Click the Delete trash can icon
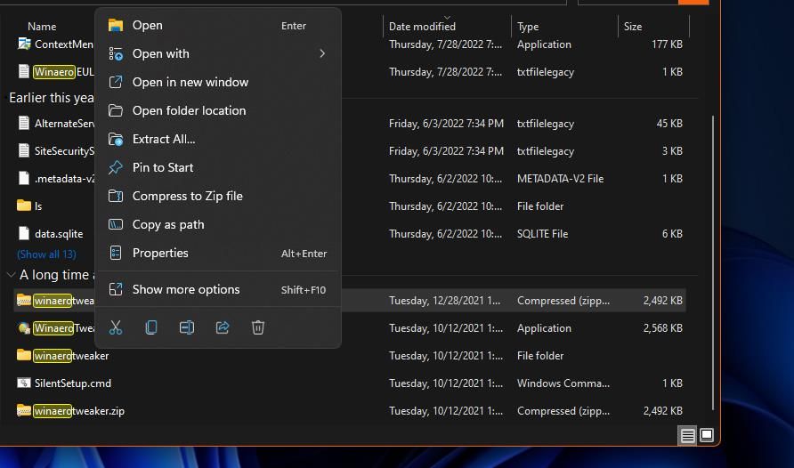 click(x=258, y=327)
